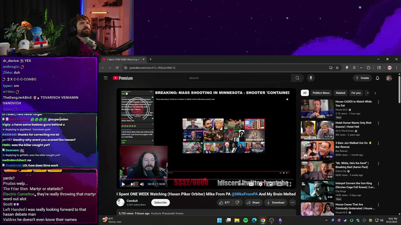Go back in the Chrome browser

(x=103, y=67)
